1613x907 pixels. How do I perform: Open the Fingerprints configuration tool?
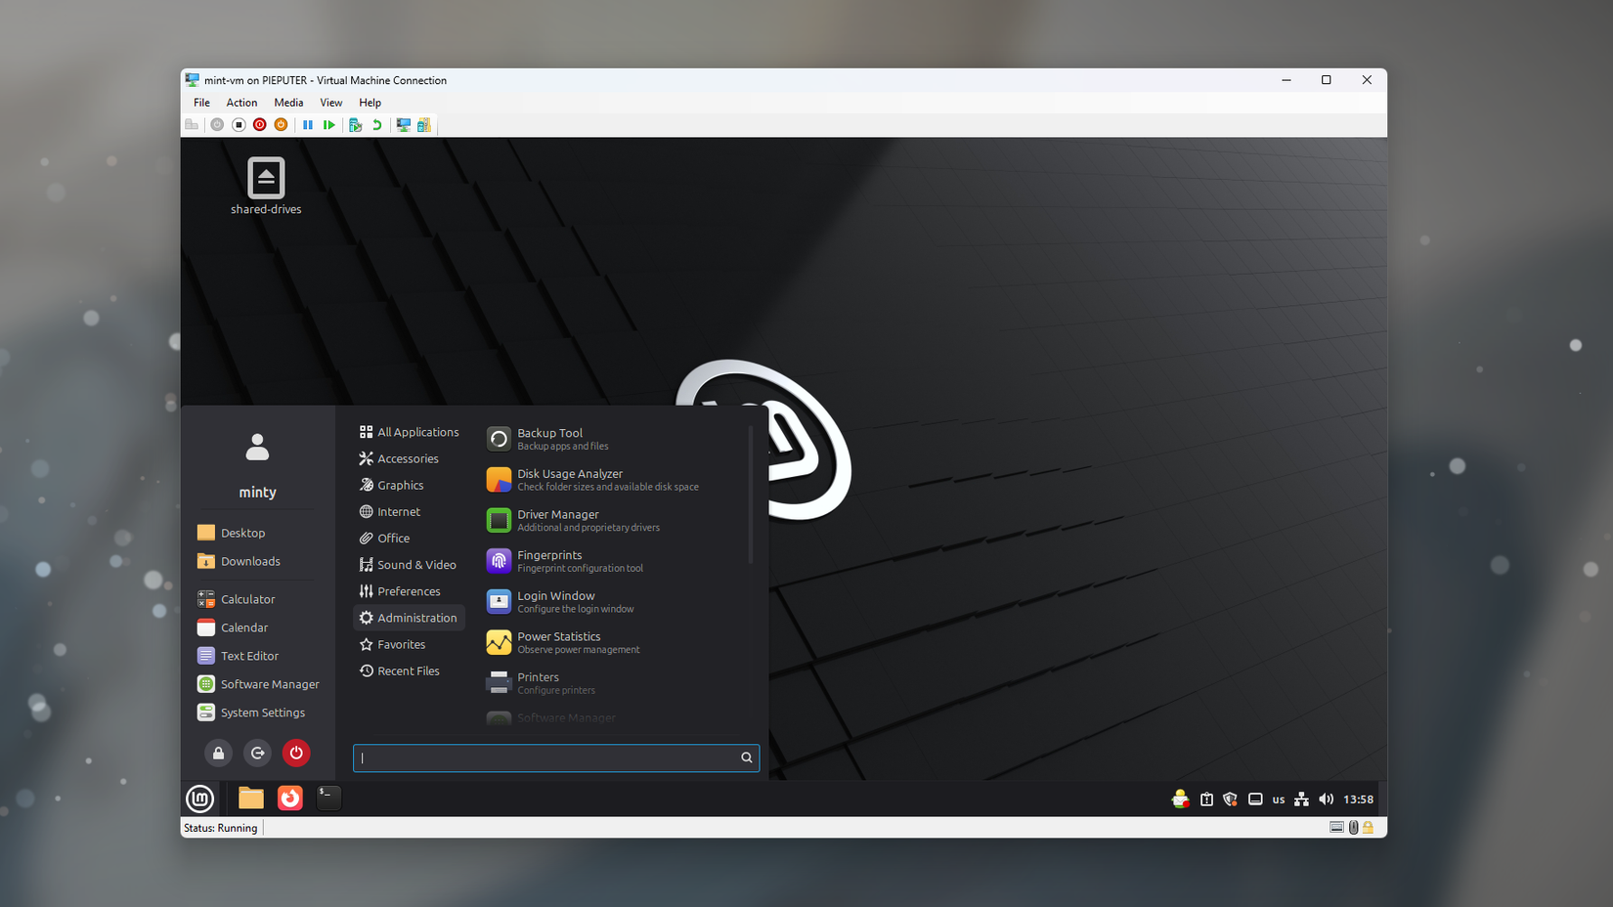click(x=551, y=560)
